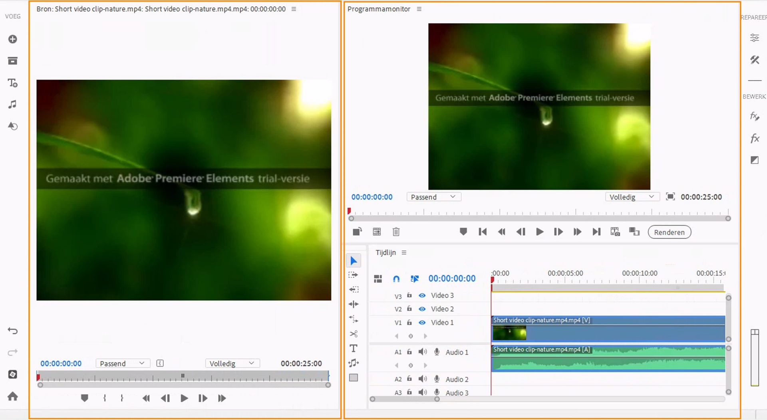Viewport: 767px width, 420px height.
Task: Click the Program monitor time ruler
Action: point(538,212)
